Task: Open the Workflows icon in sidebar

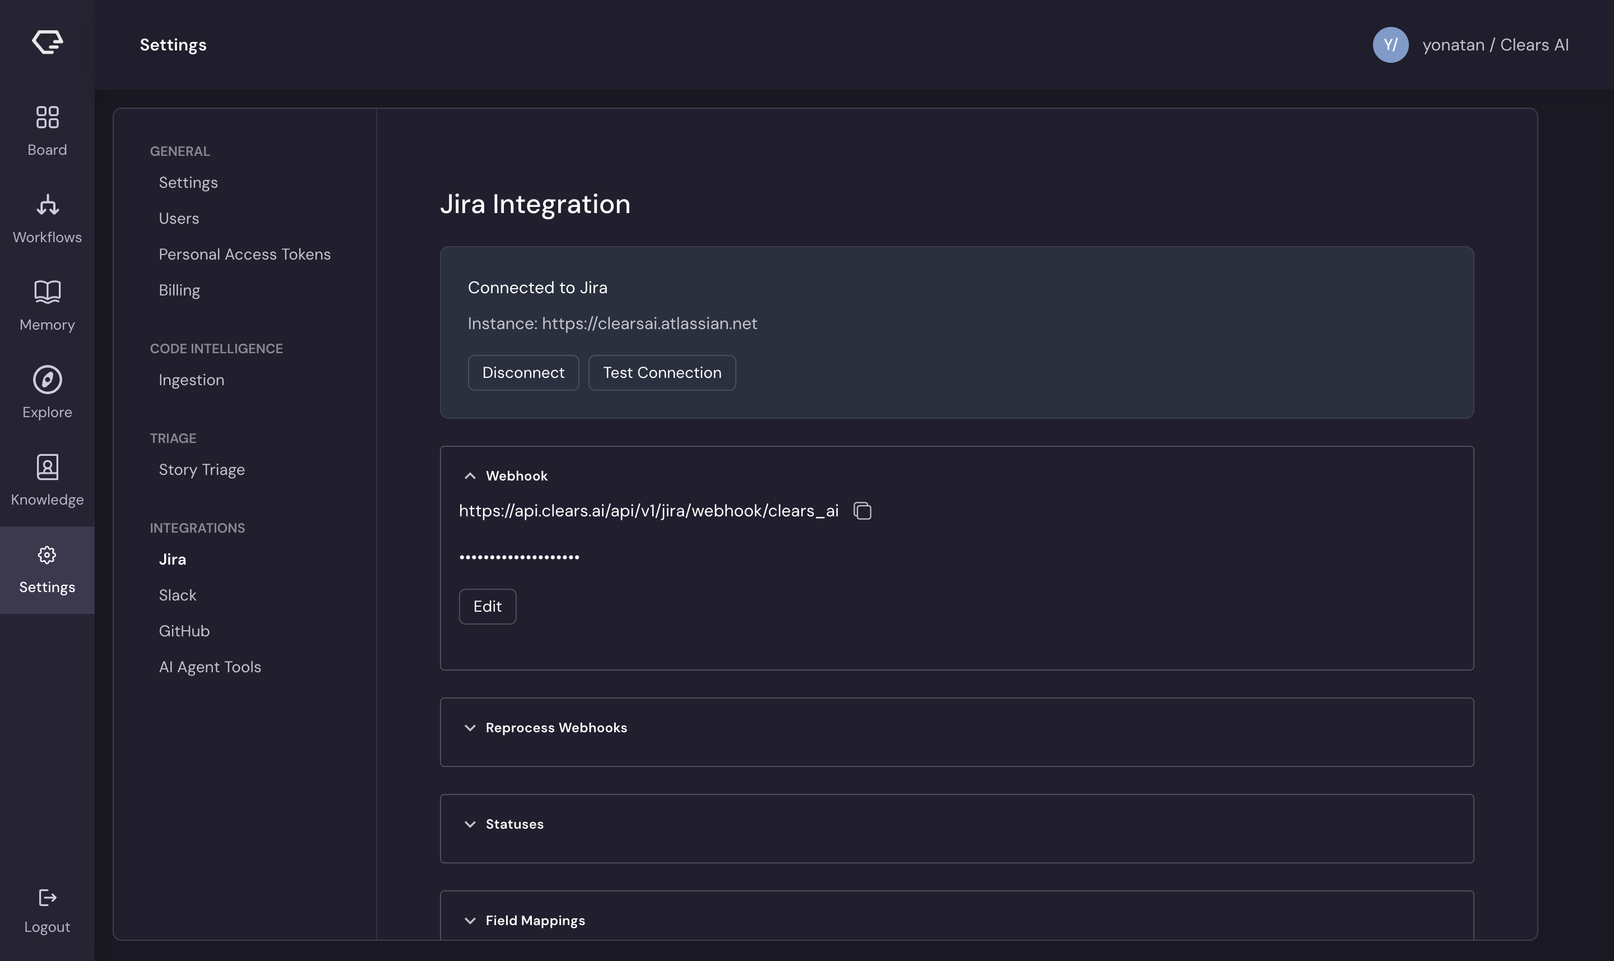Action: pyautogui.click(x=47, y=205)
